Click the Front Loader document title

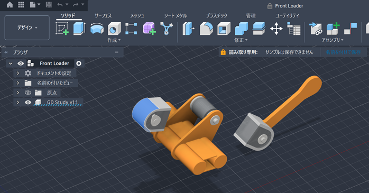point(289,6)
